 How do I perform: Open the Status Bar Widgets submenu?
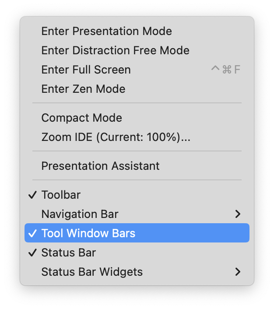click(92, 272)
